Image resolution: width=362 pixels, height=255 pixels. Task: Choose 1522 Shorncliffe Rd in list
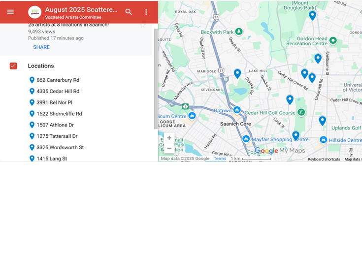click(x=59, y=114)
